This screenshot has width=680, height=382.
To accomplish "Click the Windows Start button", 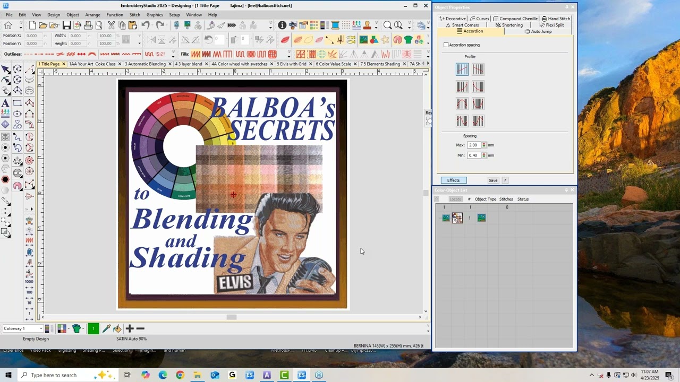I will pyautogui.click(x=8, y=375).
